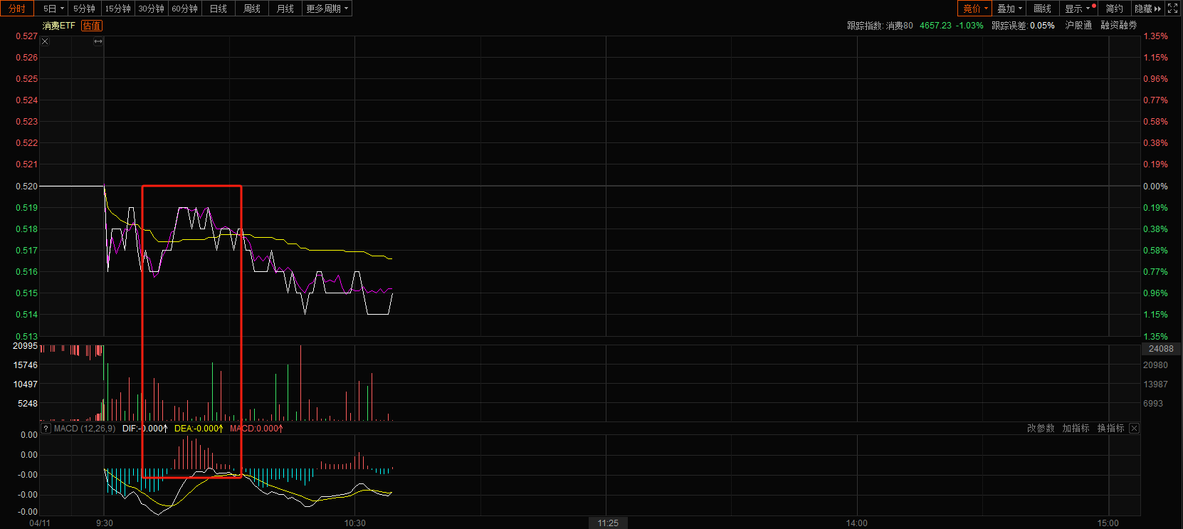Toggle the 竞价 call auction display
The height and width of the screenshot is (529, 1183).
(974, 9)
